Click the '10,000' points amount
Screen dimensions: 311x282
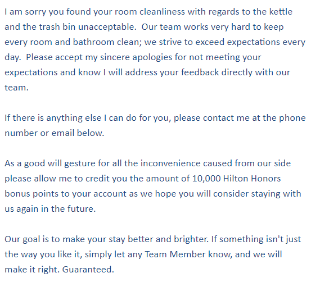tap(206, 179)
